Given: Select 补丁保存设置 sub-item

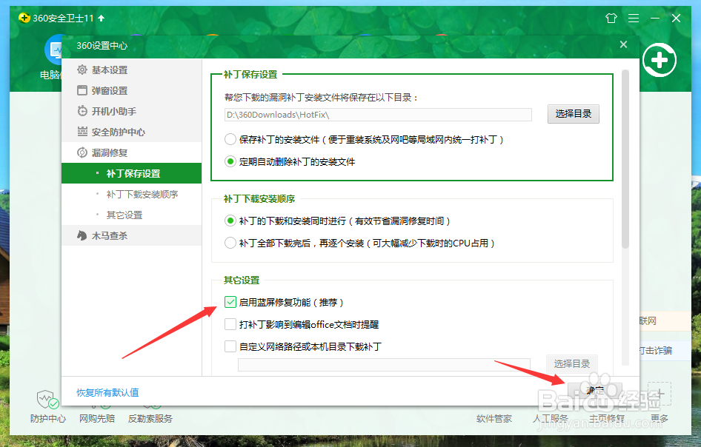Looking at the screenshot, I should click(x=131, y=173).
